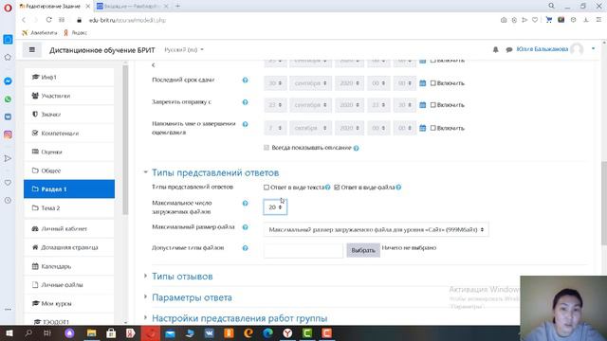Viewport: 607px width, 341px height.
Task: Click help icon next to Ответ в виде файла
Action: 398,188
